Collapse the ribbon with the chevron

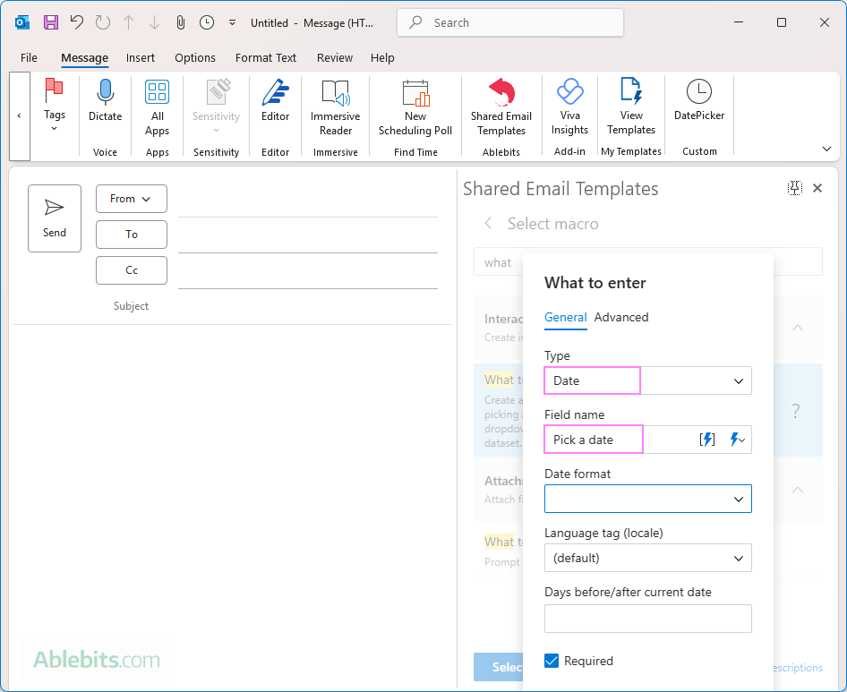[826, 150]
